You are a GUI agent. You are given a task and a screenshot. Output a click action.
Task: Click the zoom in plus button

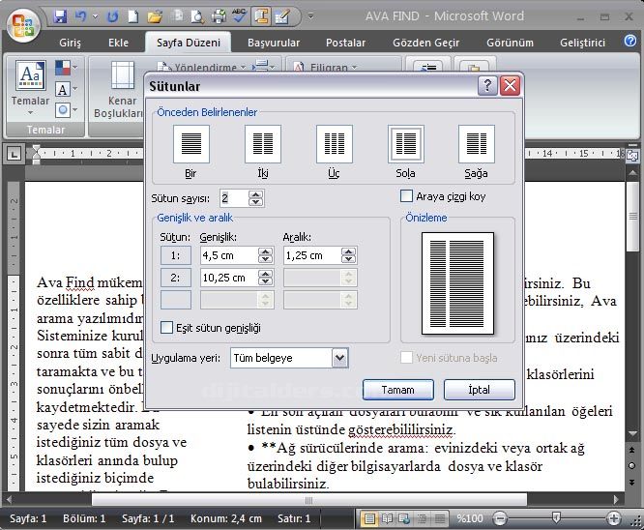click(614, 518)
